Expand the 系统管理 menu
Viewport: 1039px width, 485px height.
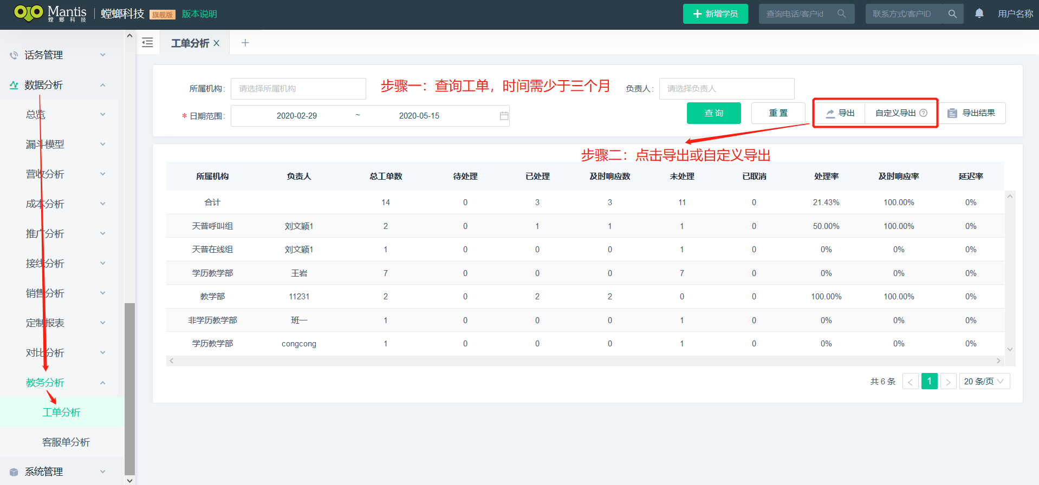pyautogui.click(x=102, y=472)
